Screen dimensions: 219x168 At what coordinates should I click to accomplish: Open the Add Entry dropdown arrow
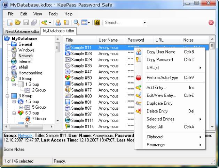point(50,23)
